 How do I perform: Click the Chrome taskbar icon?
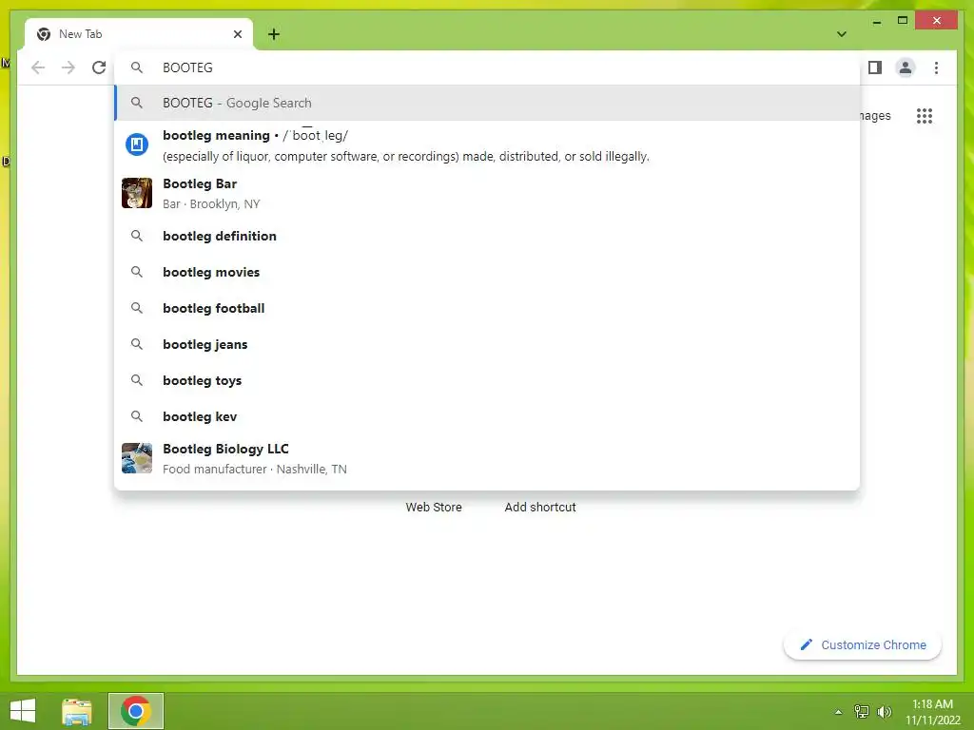coord(136,711)
